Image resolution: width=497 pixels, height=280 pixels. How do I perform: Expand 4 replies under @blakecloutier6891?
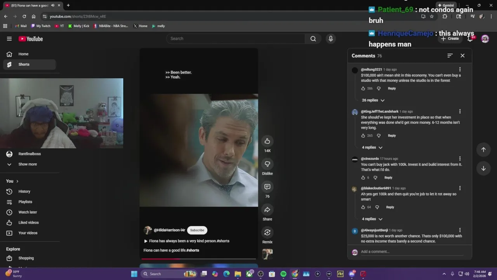(x=372, y=219)
